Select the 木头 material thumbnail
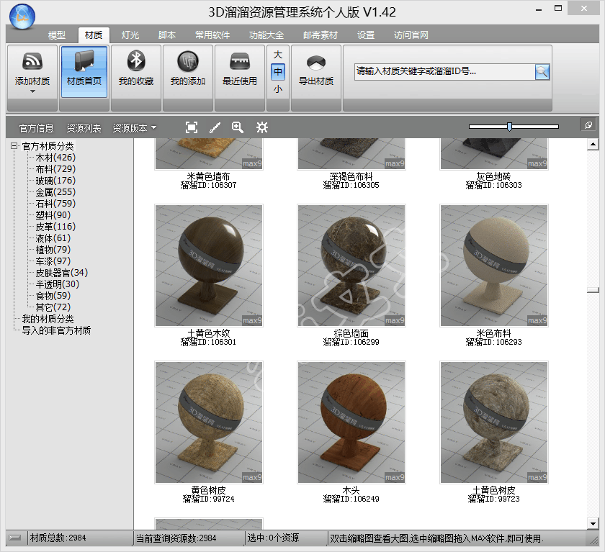The width and height of the screenshot is (605, 552). pyautogui.click(x=351, y=422)
